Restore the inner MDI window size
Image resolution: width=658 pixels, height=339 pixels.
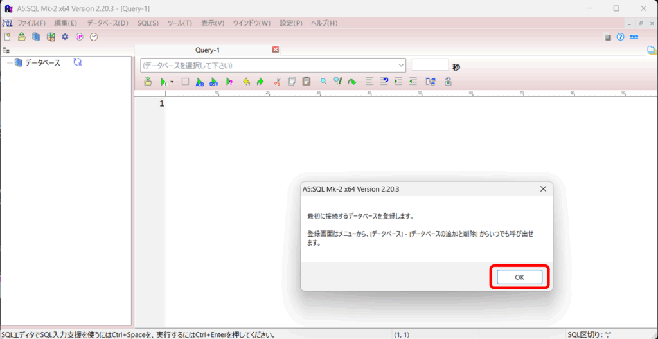(641, 24)
